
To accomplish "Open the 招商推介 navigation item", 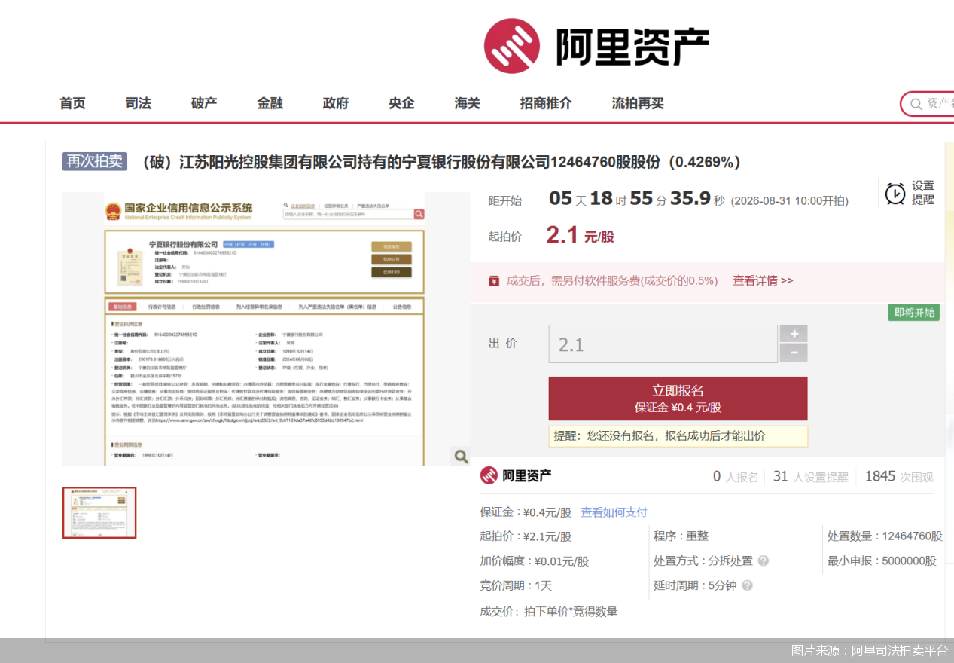I will point(546,103).
